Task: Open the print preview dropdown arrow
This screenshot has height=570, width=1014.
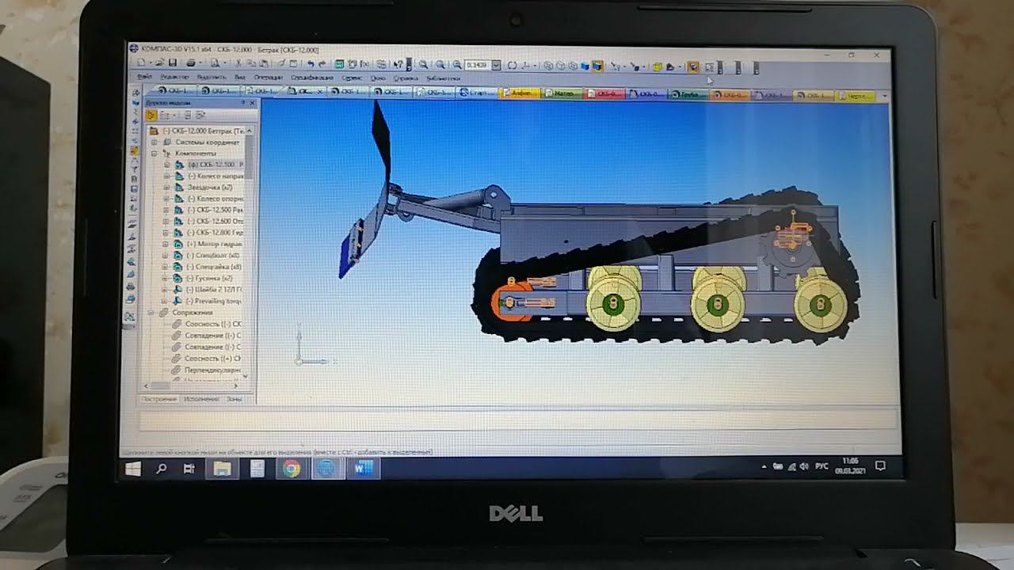Action: (x=225, y=63)
